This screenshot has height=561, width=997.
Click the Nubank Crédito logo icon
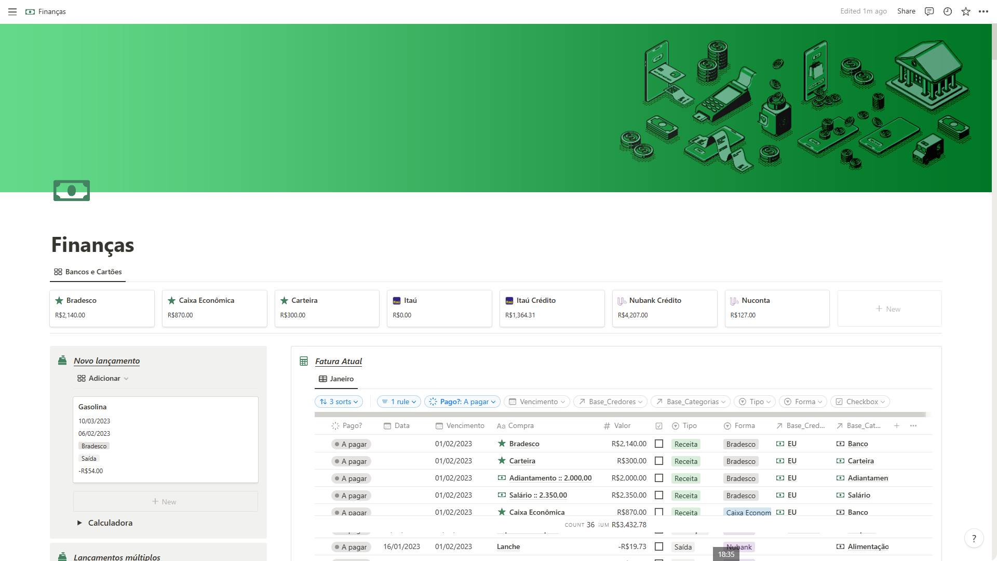click(x=622, y=301)
